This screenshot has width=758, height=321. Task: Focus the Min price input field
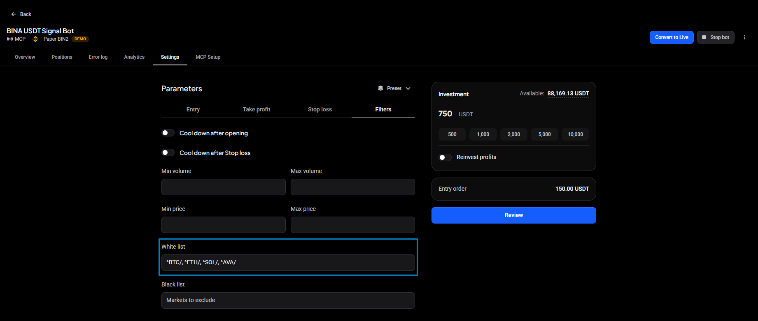coord(224,225)
